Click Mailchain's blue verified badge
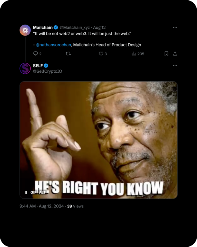This screenshot has width=197, height=247. point(56,27)
